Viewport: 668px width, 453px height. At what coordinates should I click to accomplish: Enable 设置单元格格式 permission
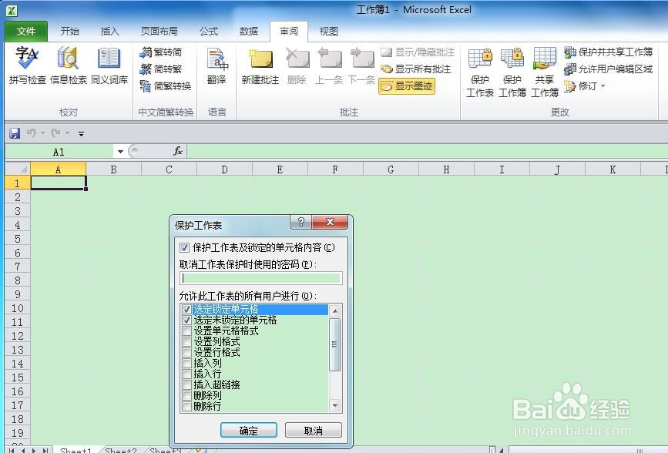(x=186, y=331)
